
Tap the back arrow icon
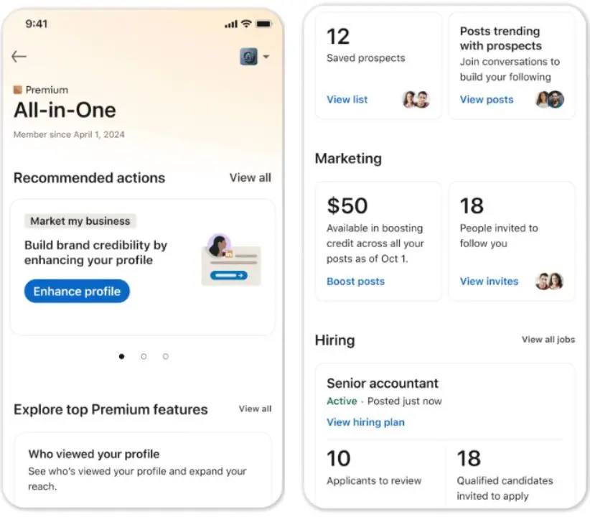coord(19,57)
